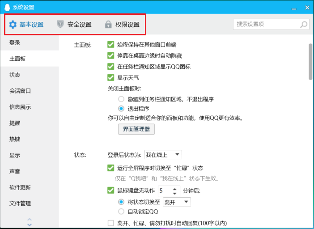The height and width of the screenshot is (229, 314).
Task: Click the 系统设置 window title text
Action: pos(23,8)
